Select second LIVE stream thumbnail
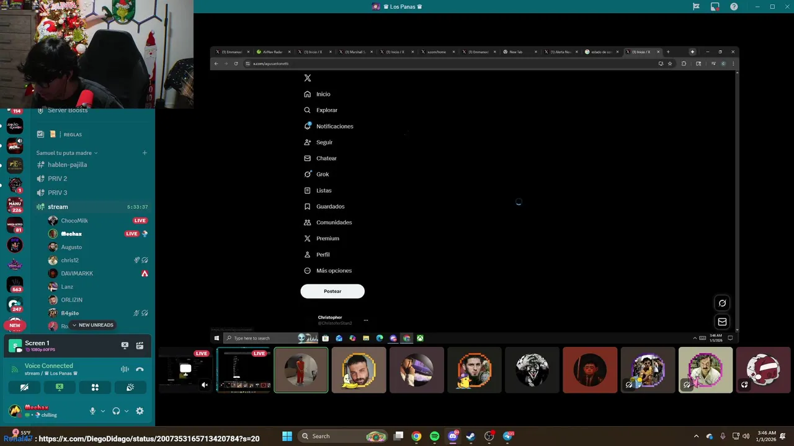The width and height of the screenshot is (794, 446). click(x=243, y=370)
